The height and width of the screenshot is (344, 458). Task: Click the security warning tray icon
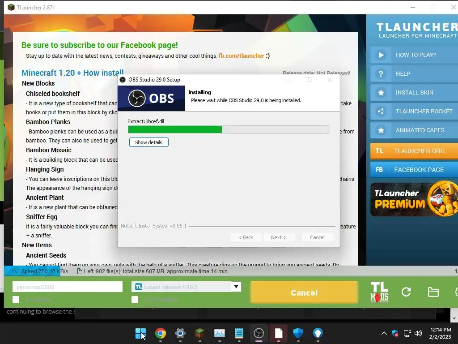point(395,333)
